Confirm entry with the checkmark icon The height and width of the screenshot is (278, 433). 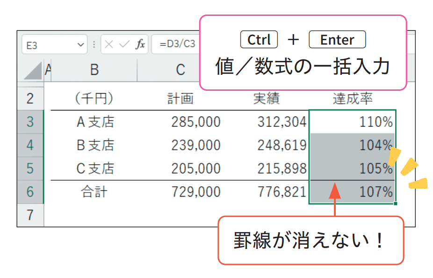point(124,44)
